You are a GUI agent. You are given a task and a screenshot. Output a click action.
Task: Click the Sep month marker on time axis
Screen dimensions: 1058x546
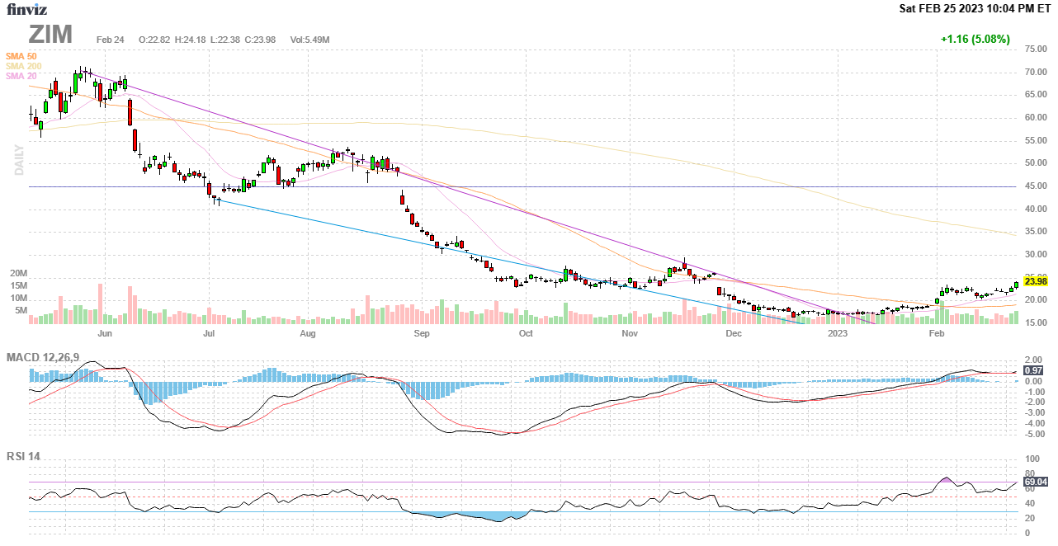coord(422,333)
